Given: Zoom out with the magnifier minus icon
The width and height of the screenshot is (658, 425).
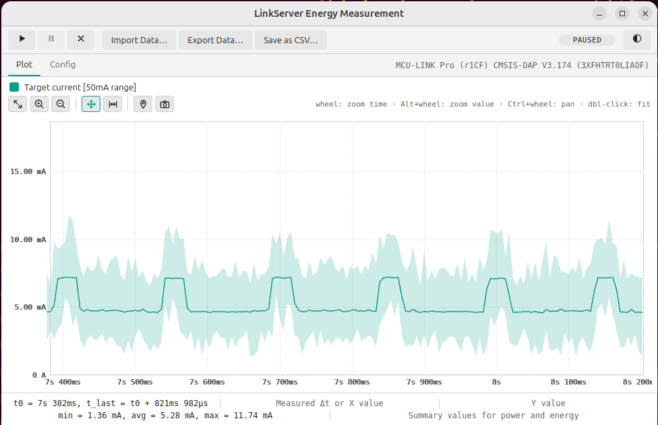Looking at the screenshot, I should click(61, 104).
